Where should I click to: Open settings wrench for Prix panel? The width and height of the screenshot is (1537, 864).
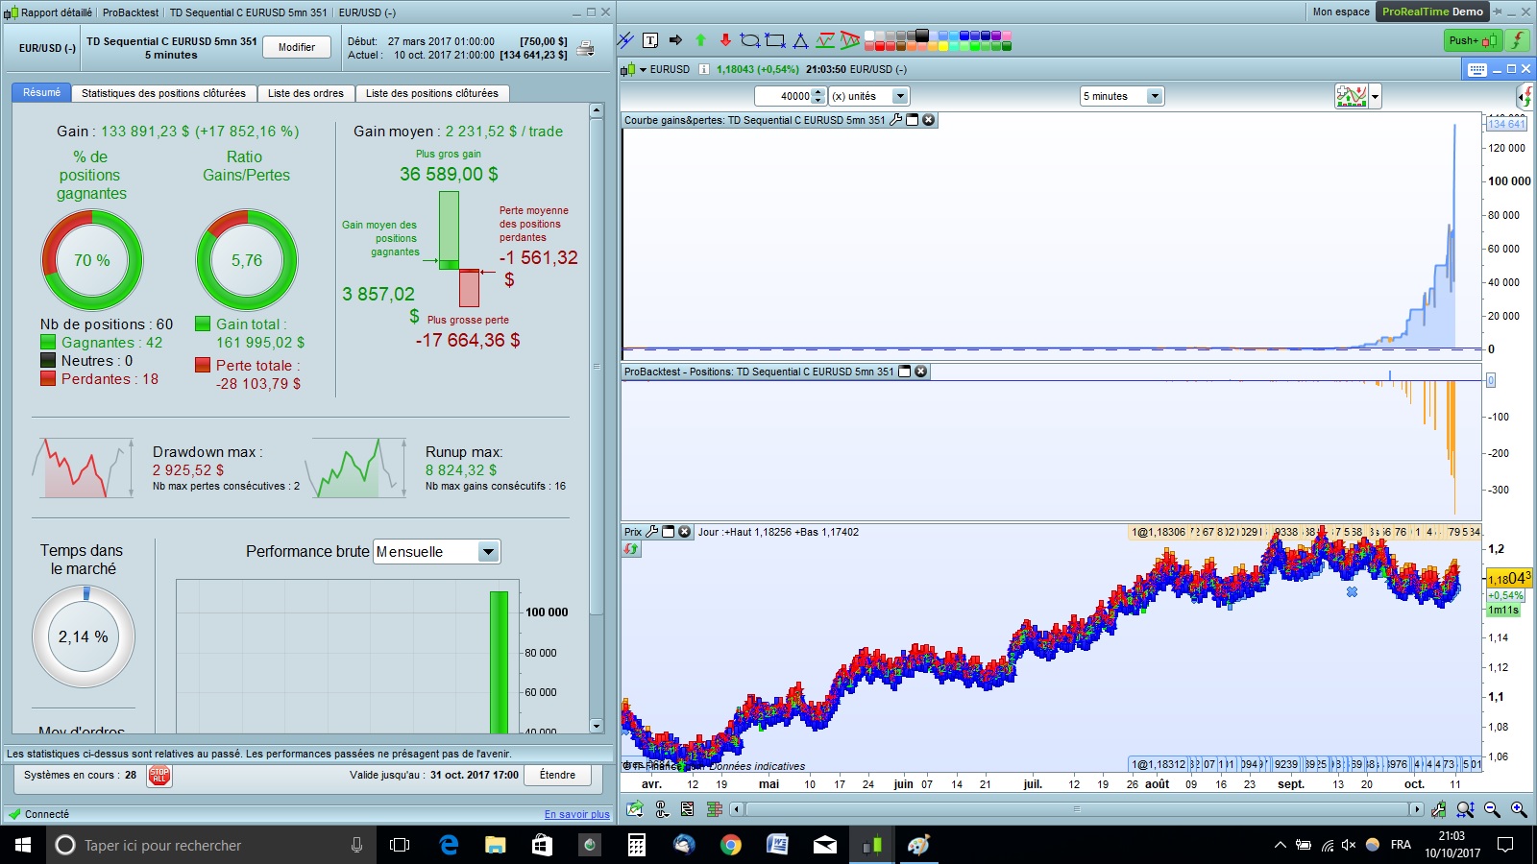point(652,532)
